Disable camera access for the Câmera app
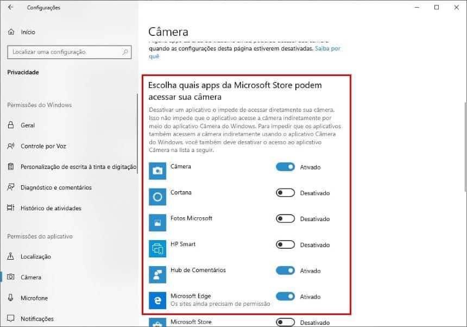Viewport: 467px width, 327px height. [x=285, y=167]
